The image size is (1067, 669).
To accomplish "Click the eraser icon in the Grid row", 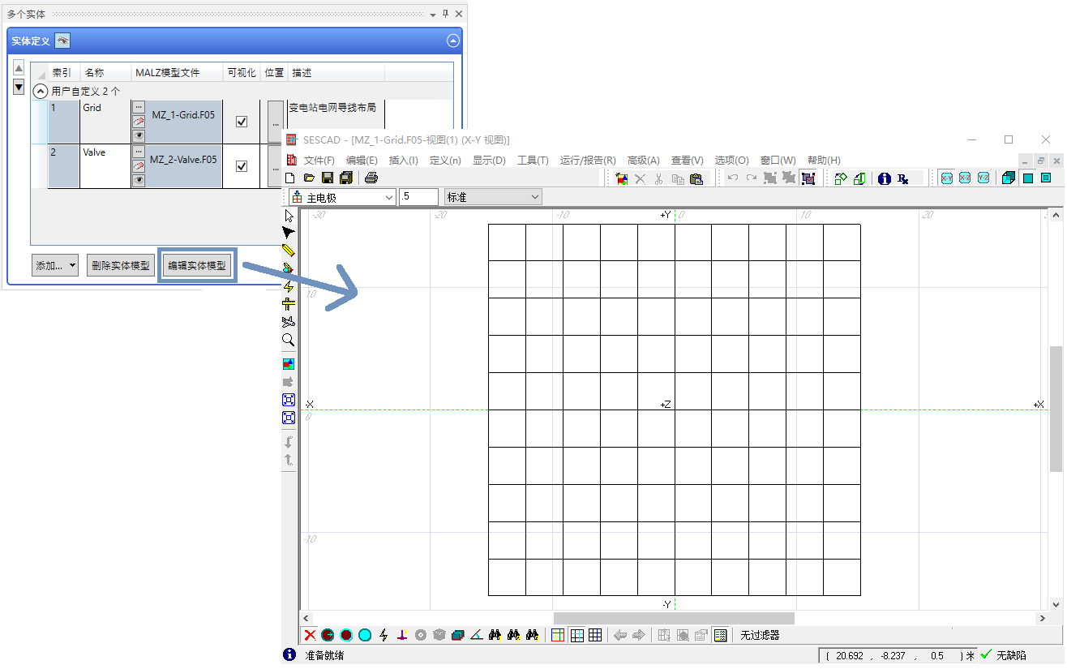I will coord(139,121).
